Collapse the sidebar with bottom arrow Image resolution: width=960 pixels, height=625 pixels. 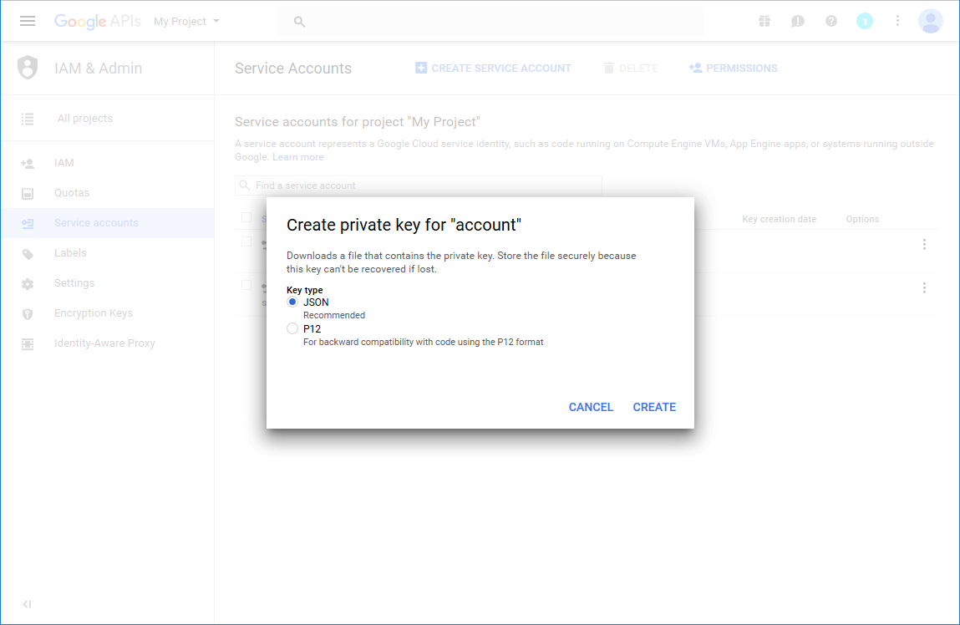27,604
